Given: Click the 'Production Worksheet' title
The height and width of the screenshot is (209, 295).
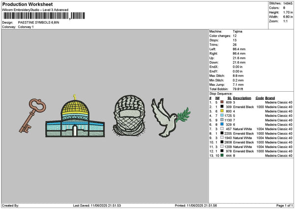Looking at the screenshot, I should pos(28,4).
